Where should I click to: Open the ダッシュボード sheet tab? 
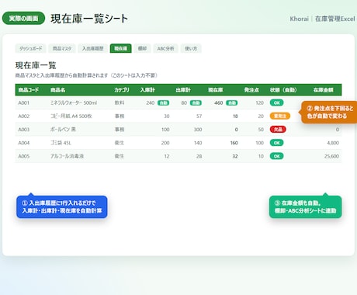30,48
